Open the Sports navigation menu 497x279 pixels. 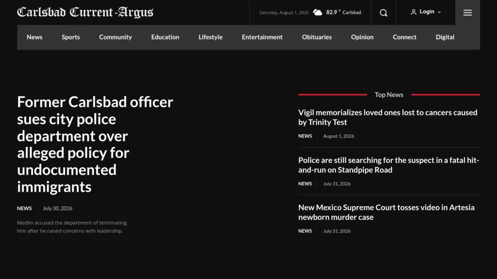point(71,37)
